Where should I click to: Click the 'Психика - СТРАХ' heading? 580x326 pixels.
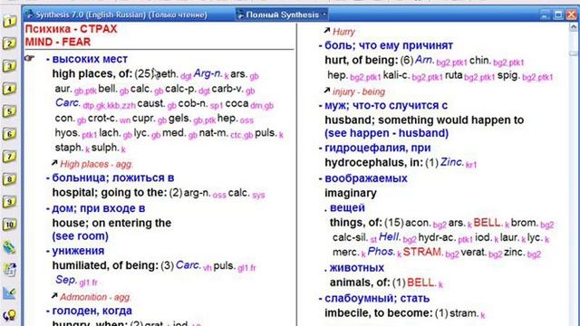pyautogui.click(x=71, y=29)
